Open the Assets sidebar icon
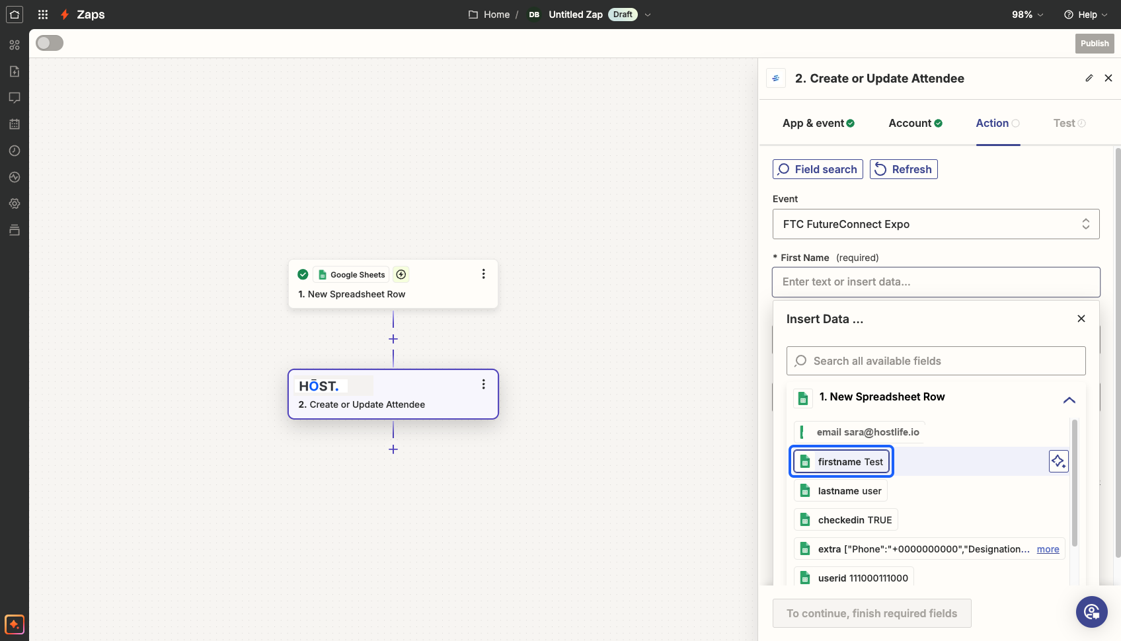This screenshot has width=1121, height=641. point(15,45)
